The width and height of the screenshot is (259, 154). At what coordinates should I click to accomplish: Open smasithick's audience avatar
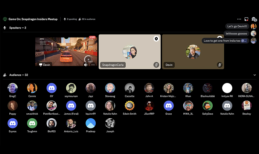pos(32,106)
